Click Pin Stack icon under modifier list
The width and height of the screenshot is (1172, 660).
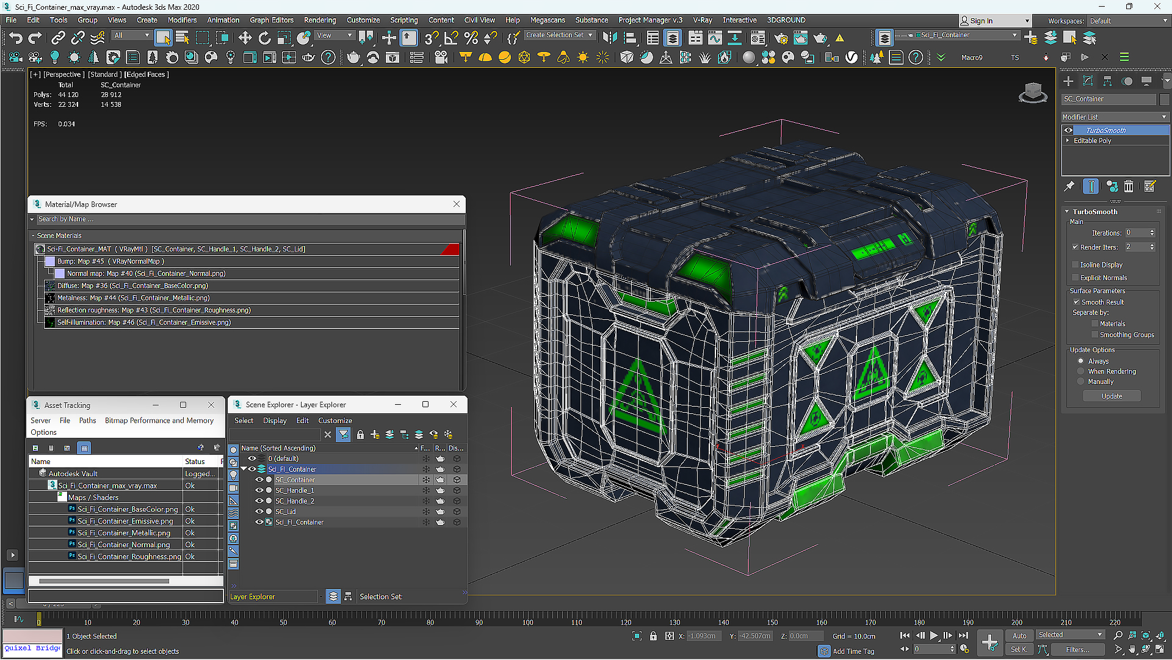[1069, 186]
